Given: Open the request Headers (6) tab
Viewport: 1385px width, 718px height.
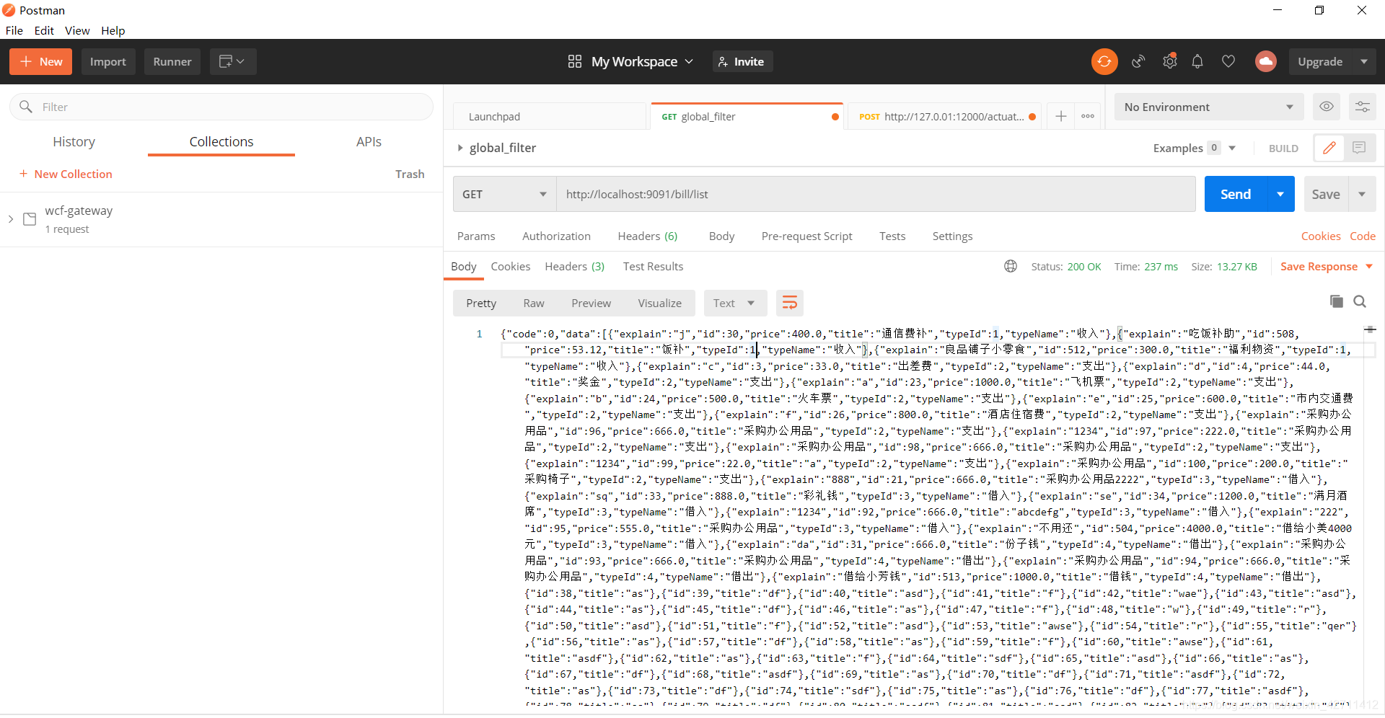Looking at the screenshot, I should (648, 236).
